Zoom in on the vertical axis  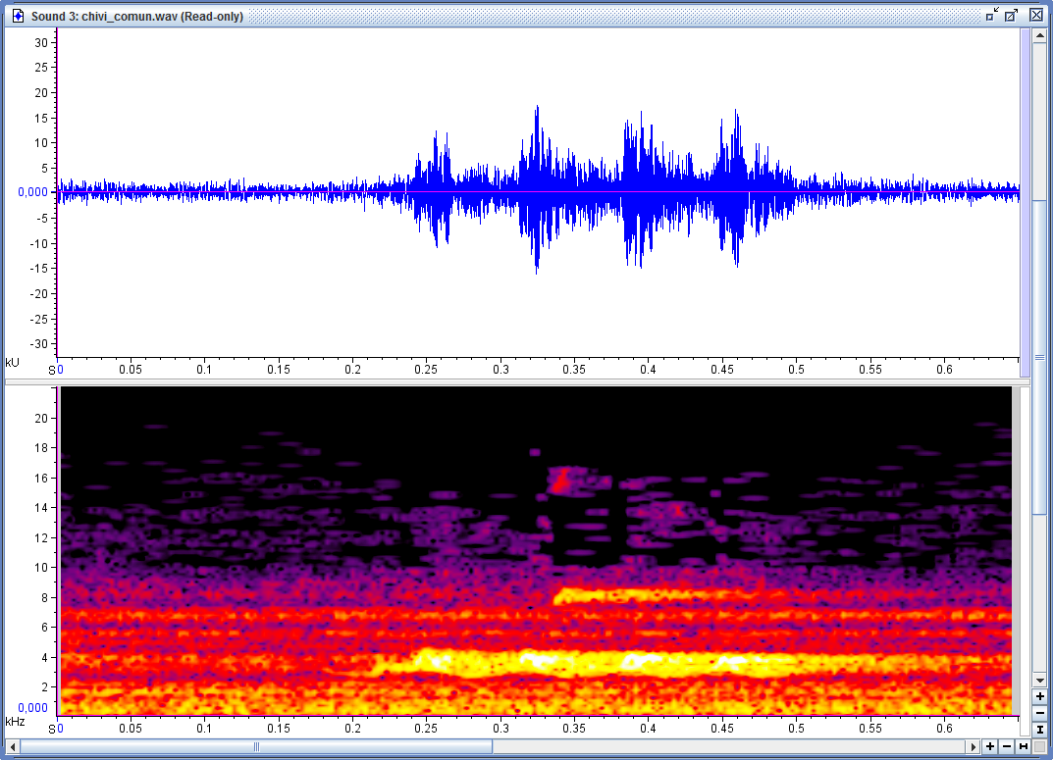pyautogui.click(x=1039, y=696)
